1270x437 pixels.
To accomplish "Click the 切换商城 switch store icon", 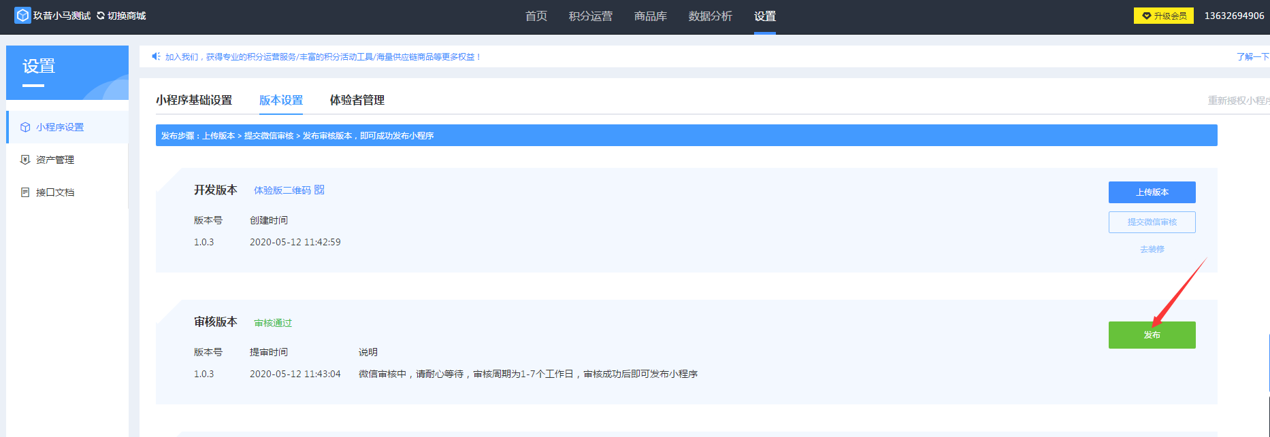I will (x=101, y=16).
